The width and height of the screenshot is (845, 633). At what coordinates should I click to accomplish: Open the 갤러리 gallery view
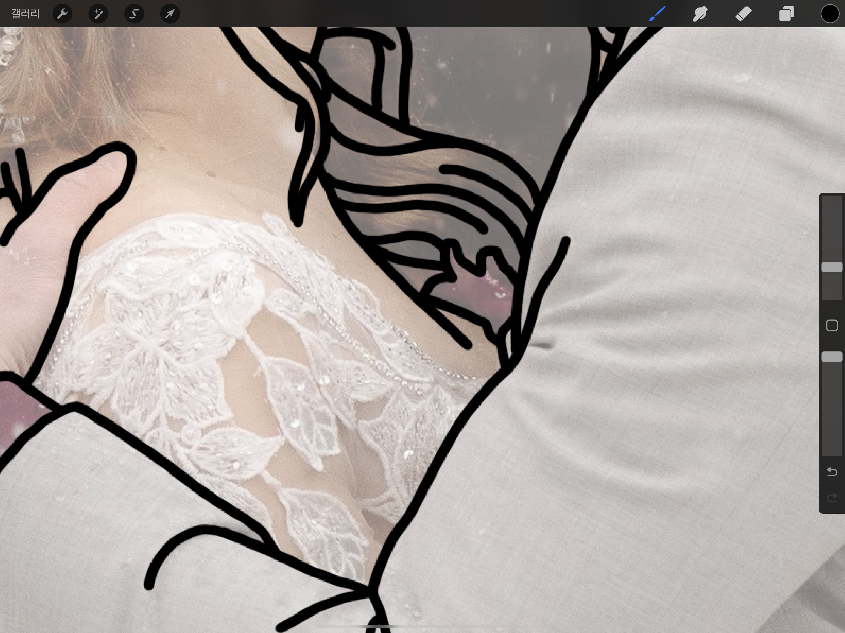click(x=25, y=14)
